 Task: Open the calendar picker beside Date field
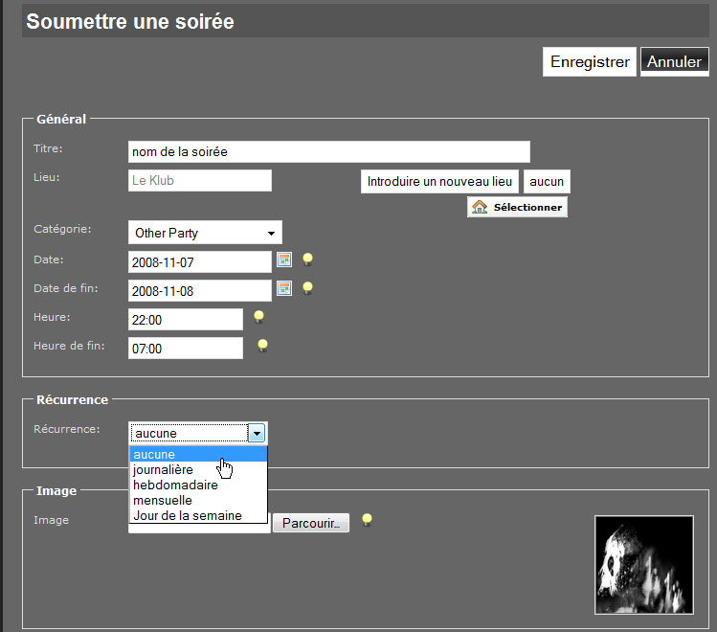click(x=284, y=260)
